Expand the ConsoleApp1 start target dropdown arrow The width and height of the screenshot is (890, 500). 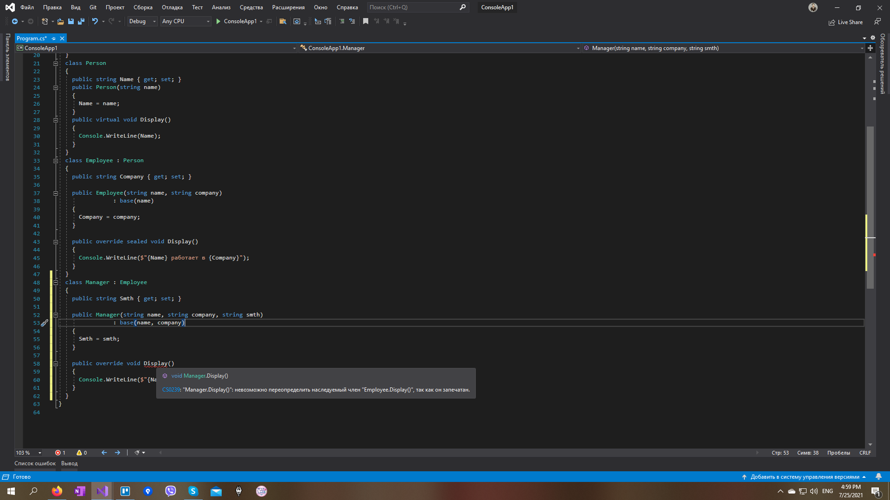(x=261, y=21)
